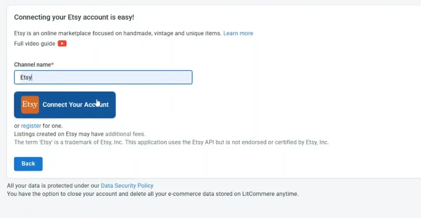Click the red required asterisk marker
Viewport: 421px width, 218px height.
pos(53,64)
